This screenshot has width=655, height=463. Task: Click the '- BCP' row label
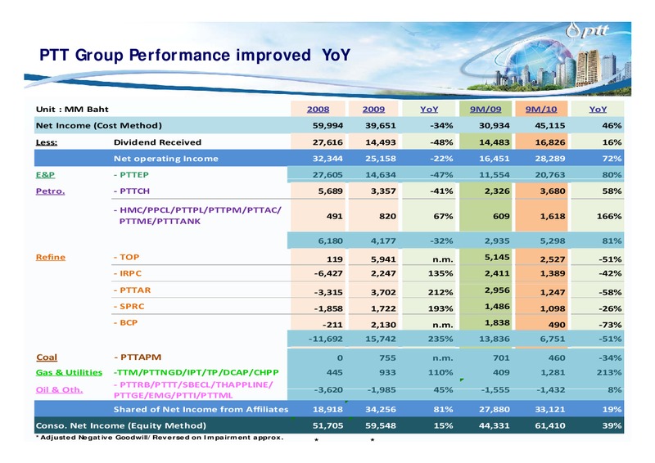125,323
